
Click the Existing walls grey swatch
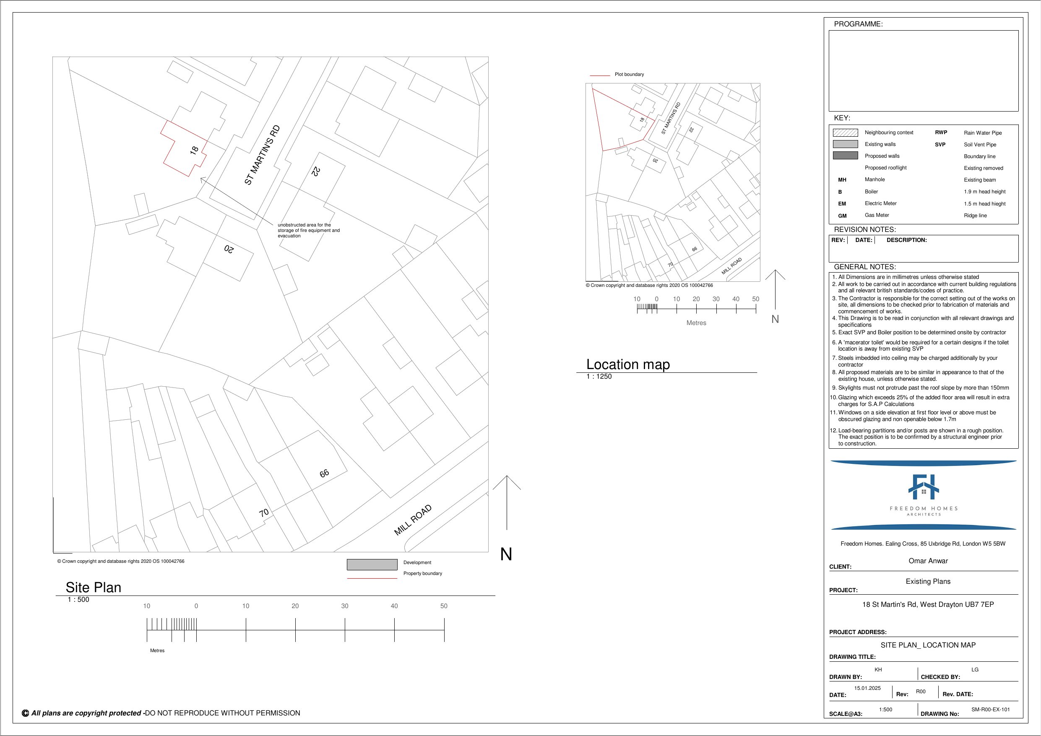tap(845, 144)
